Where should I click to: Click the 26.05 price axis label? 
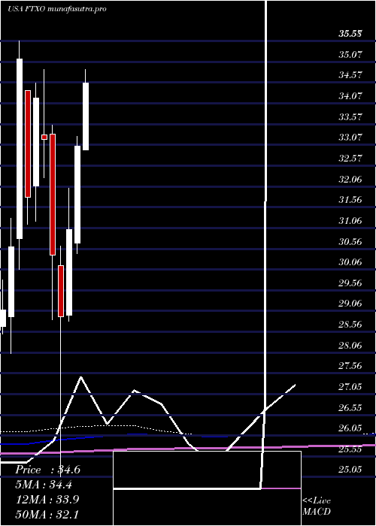pos(350,429)
